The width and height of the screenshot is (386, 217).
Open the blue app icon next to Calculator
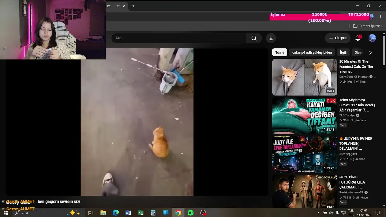coord(166,213)
